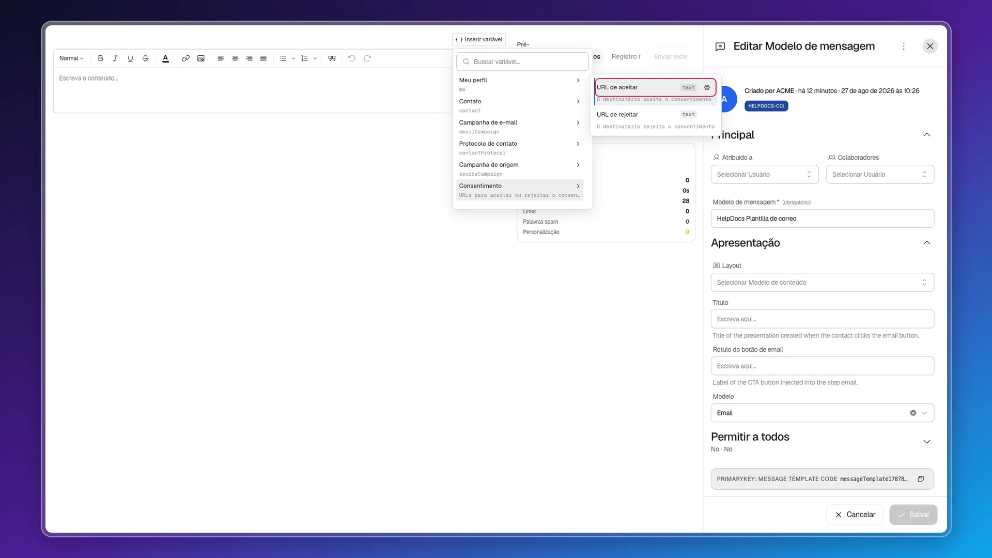Toggle bold formatting in editor toolbar

(x=101, y=58)
